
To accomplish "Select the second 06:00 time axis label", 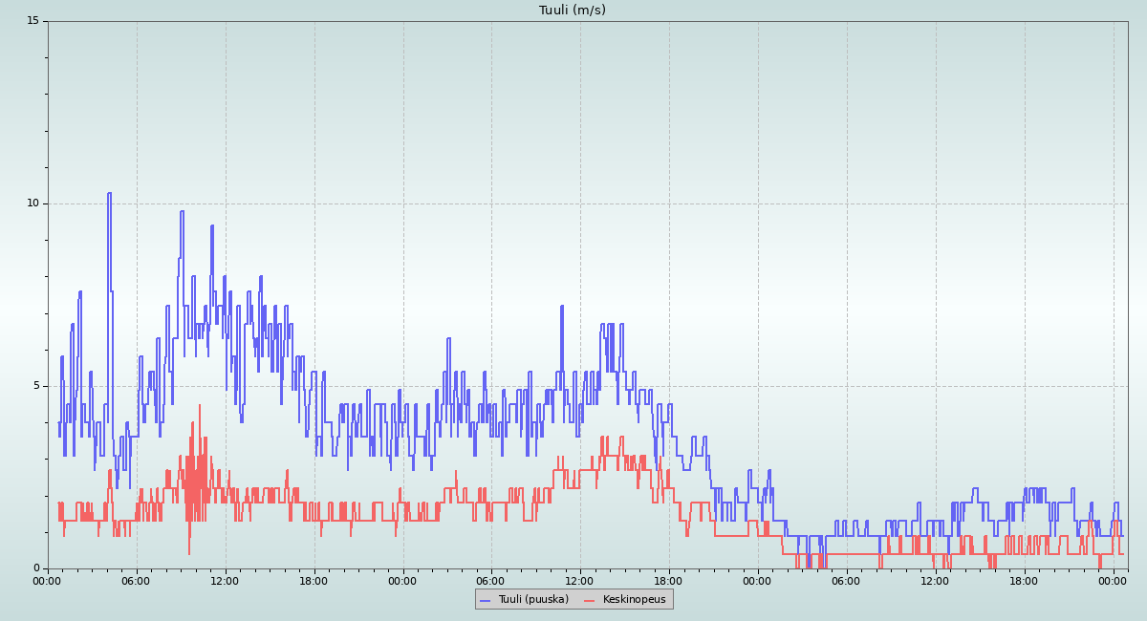I will coord(491,580).
